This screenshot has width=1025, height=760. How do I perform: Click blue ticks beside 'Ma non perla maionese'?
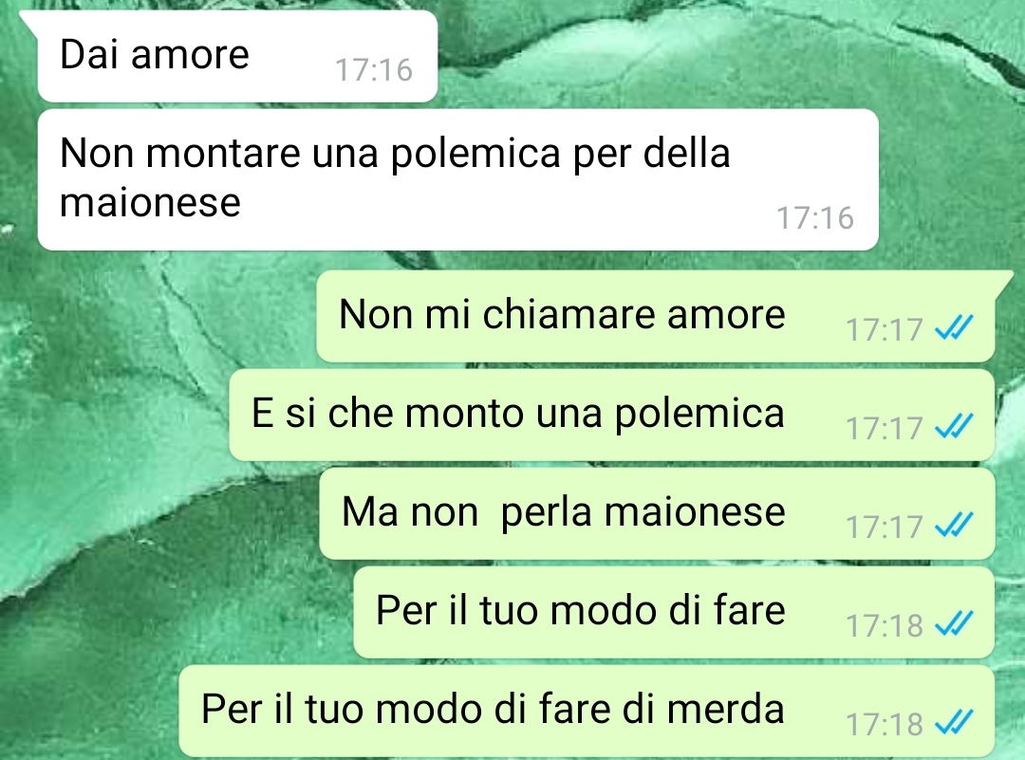click(955, 525)
